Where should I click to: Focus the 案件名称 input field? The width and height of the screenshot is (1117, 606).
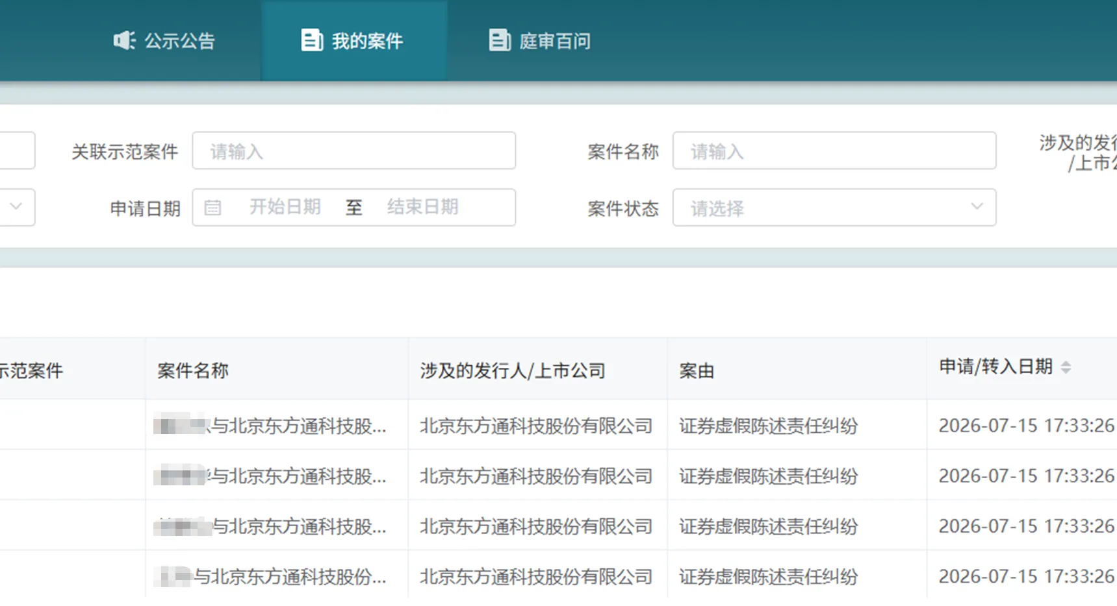pos(834,151)
